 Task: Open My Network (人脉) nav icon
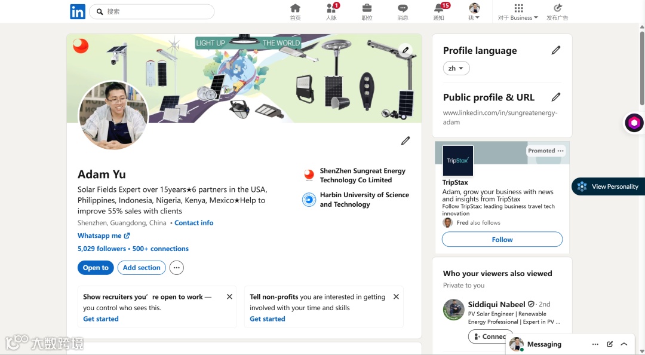(x=331, y=12)
